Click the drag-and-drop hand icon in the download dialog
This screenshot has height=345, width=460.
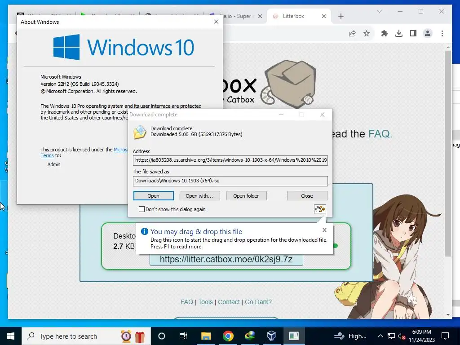(x=320, y=209)
